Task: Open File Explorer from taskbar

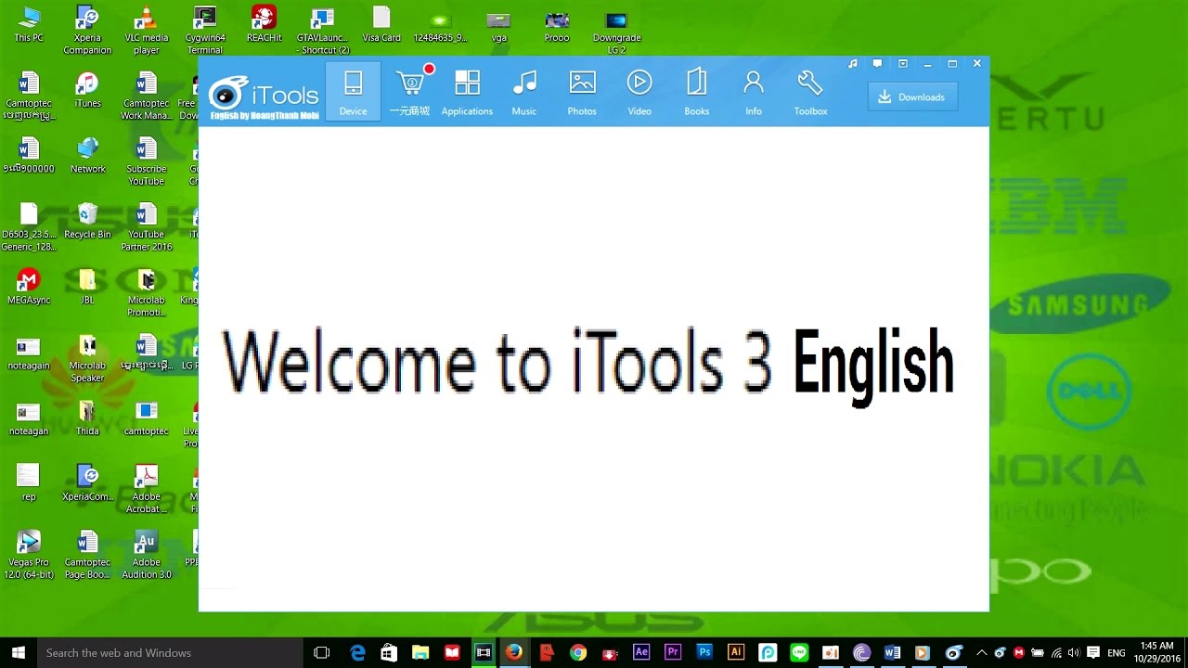Action: pyautogui.click(x=420, y=652)
